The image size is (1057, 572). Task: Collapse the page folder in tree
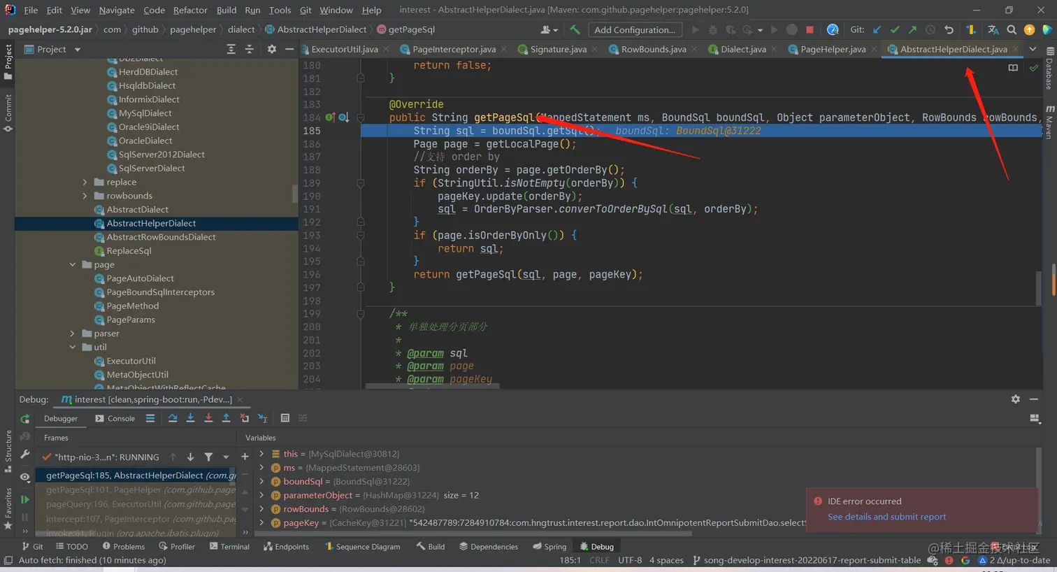point(73,264)
